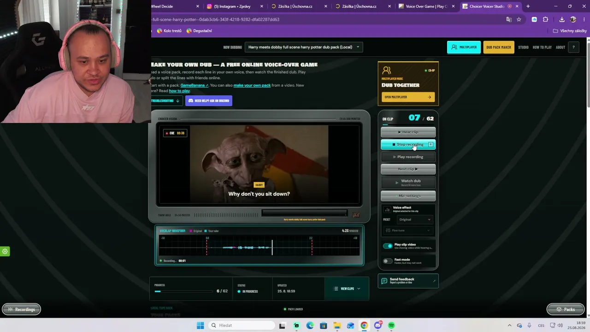Viewport: 590px width, 332px height.
Task: Open the About page
Action: click(560, 47)
